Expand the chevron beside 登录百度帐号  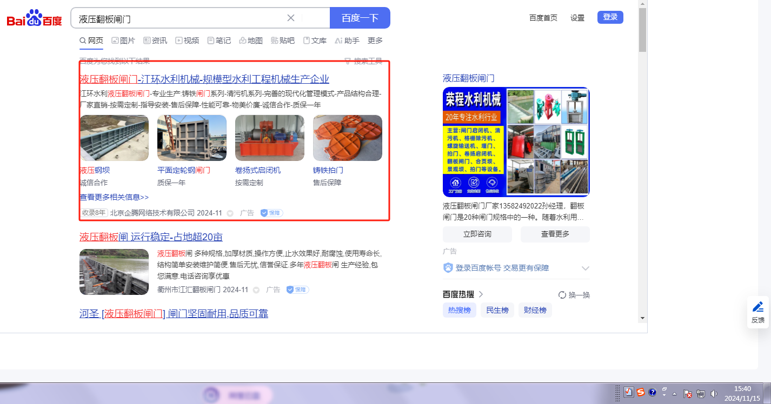click(x=585, y=268)
